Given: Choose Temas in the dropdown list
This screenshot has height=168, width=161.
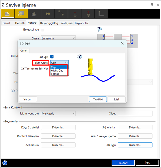Looking at the screenshot, I should pos(59,74).
